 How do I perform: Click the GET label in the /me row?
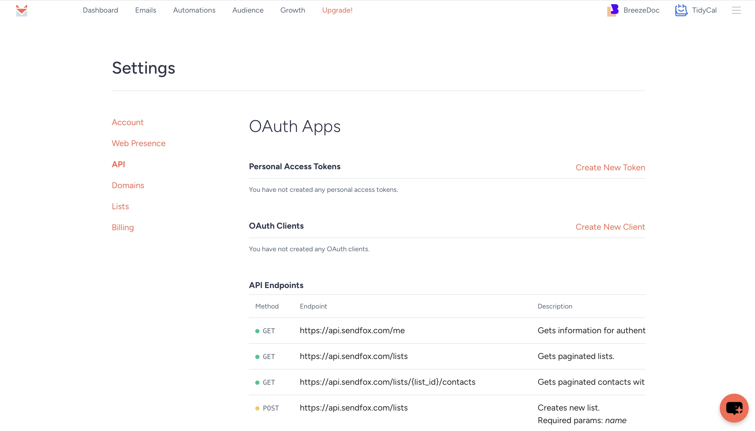coord(269,331)
